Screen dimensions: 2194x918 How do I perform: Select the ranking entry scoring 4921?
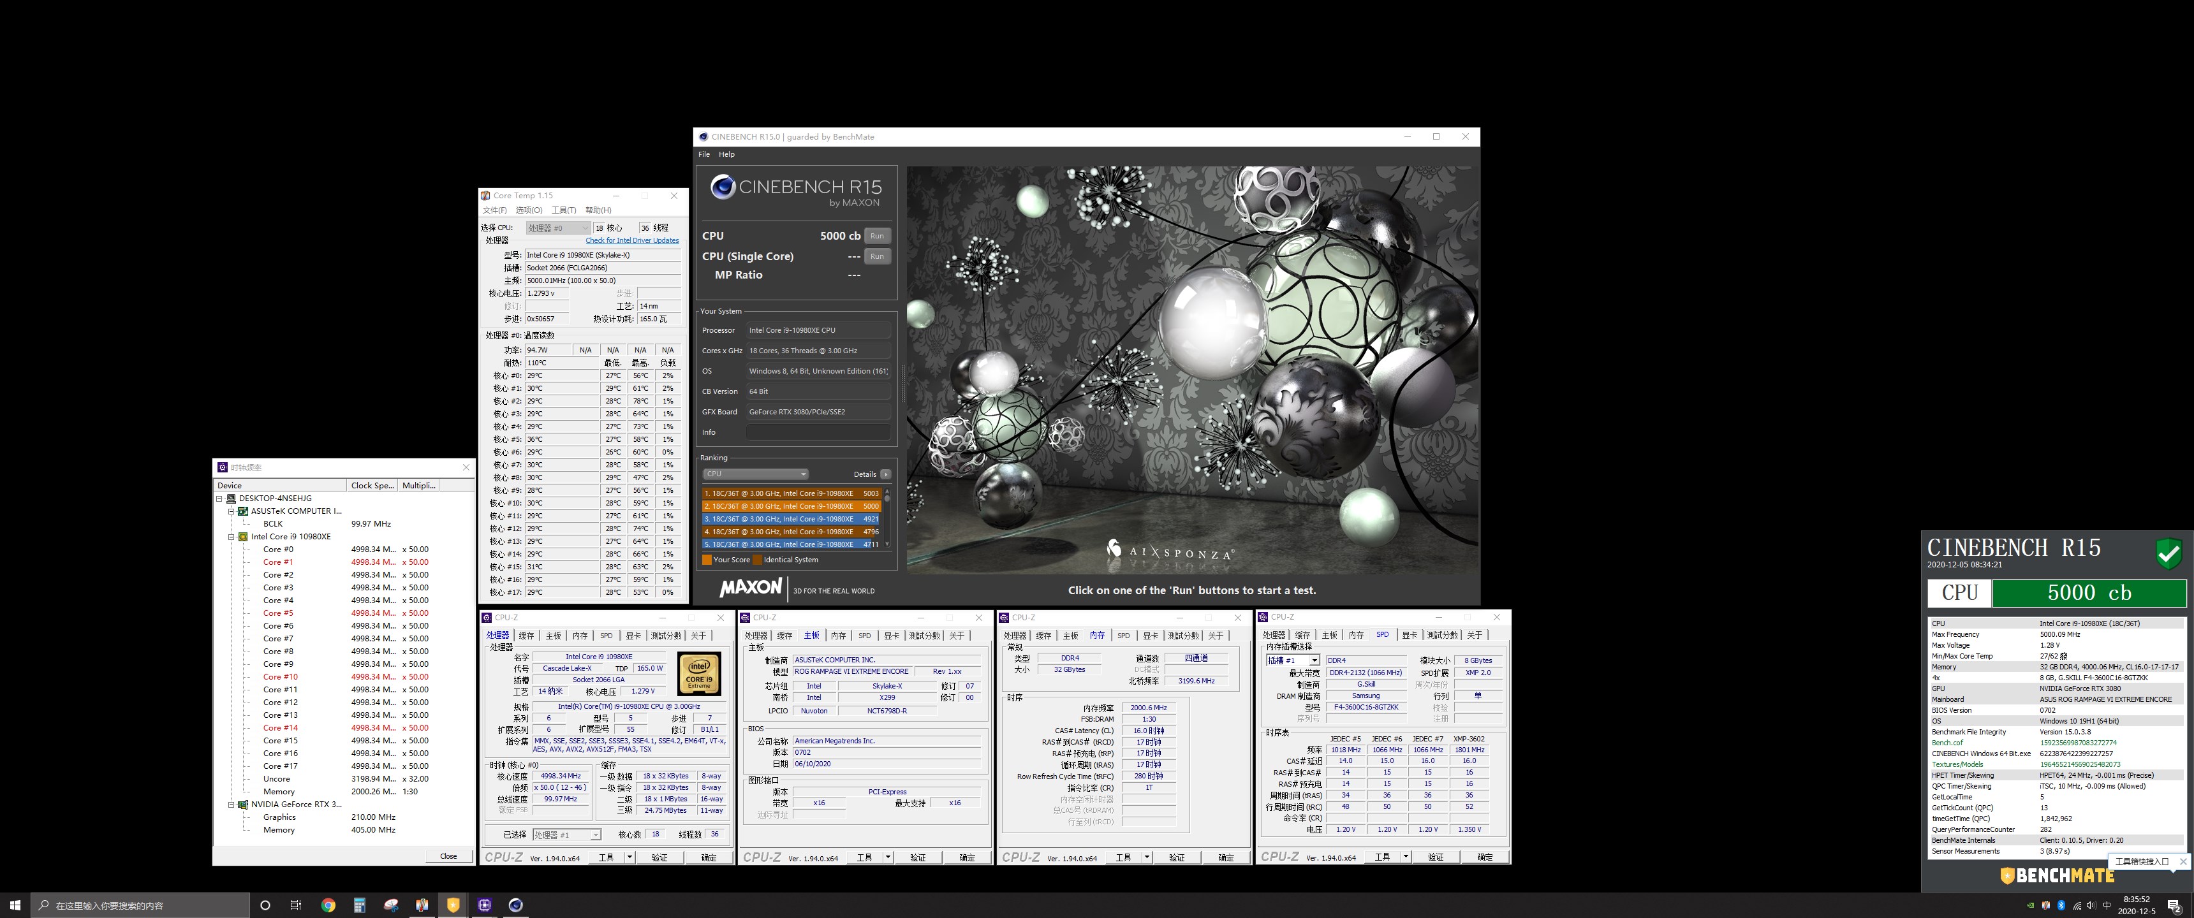click(x=791, y=519)
